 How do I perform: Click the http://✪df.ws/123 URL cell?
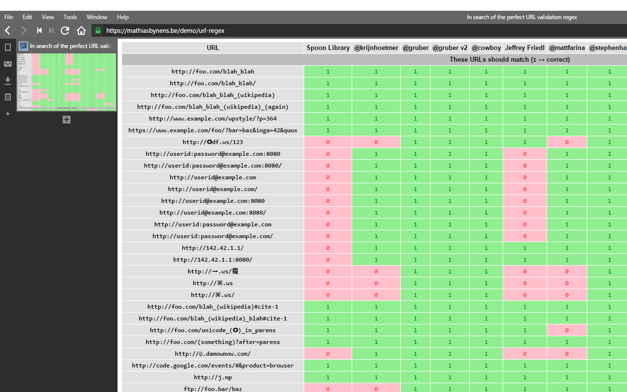coord(213,142)
